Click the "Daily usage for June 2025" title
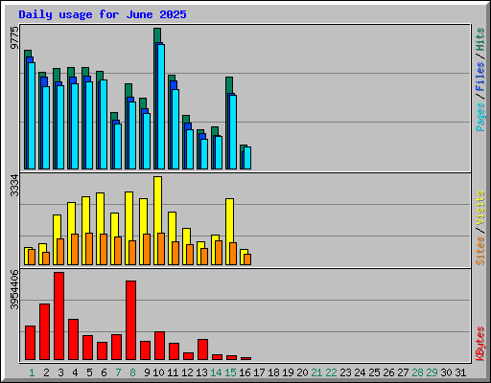The height and width of the screenshot is (383, 491). click(103, 14)
